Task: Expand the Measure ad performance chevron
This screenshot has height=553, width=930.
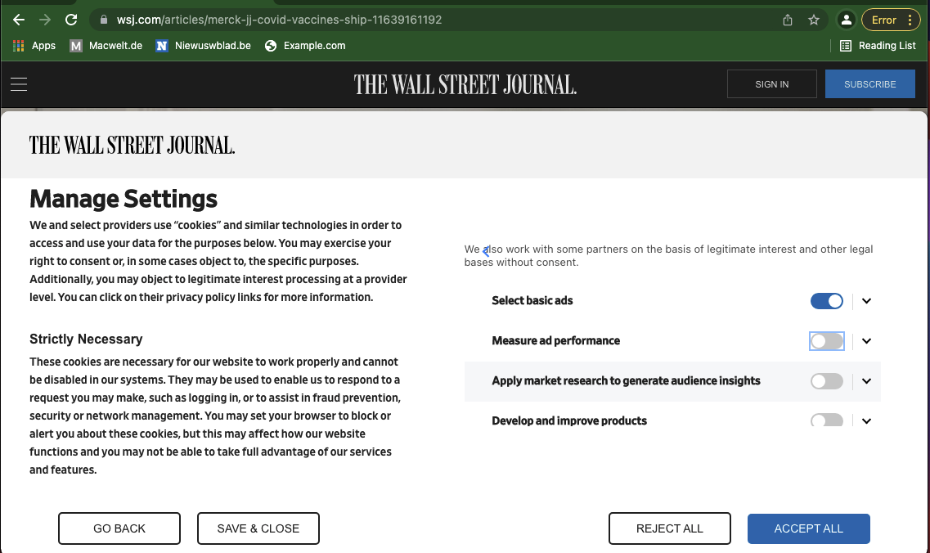Action: (x=866, y=341)
